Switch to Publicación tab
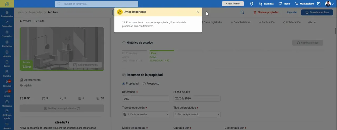 tap(266, 22)
